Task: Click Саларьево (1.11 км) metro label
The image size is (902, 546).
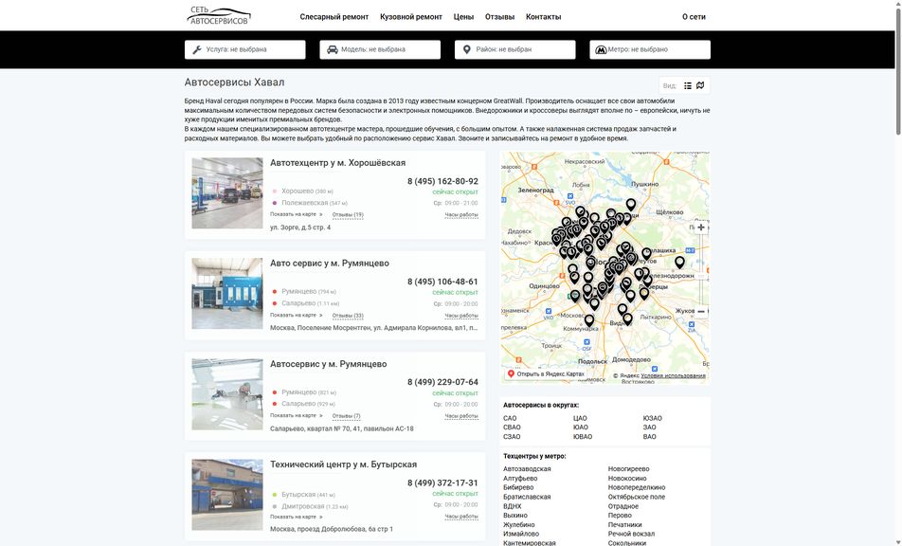Action: click(311, 303)
